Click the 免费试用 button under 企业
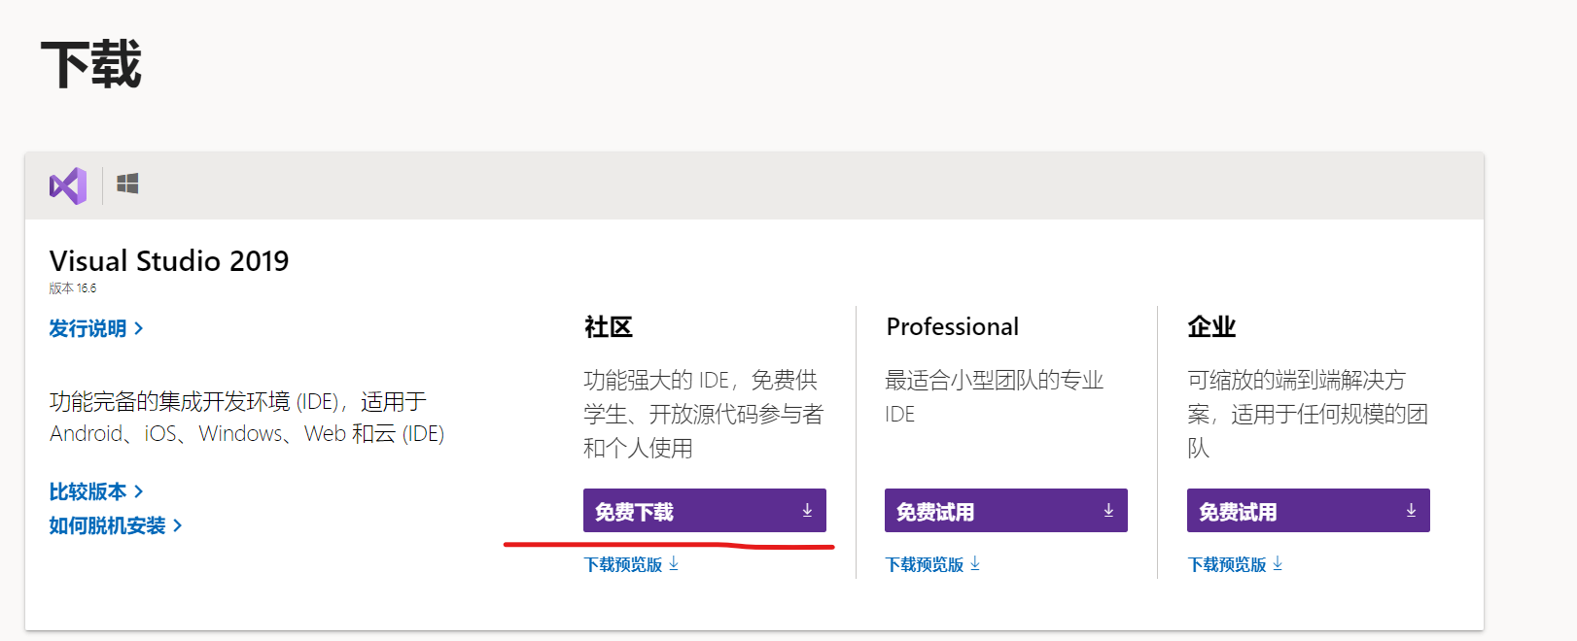Screen dimensions: 1577x641 point(1309,511)
